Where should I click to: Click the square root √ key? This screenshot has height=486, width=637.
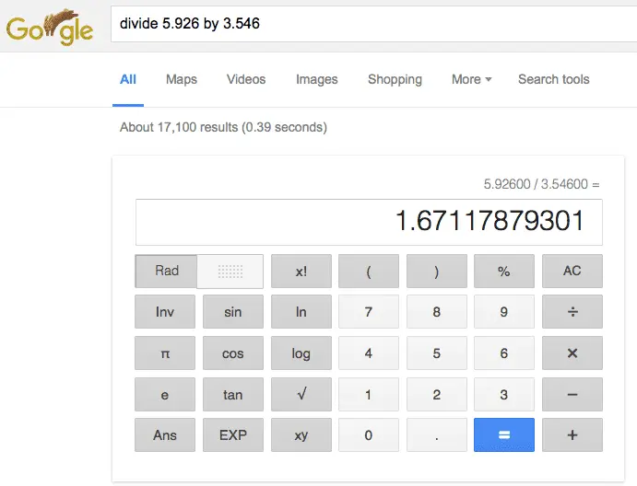tap(301, 394)
